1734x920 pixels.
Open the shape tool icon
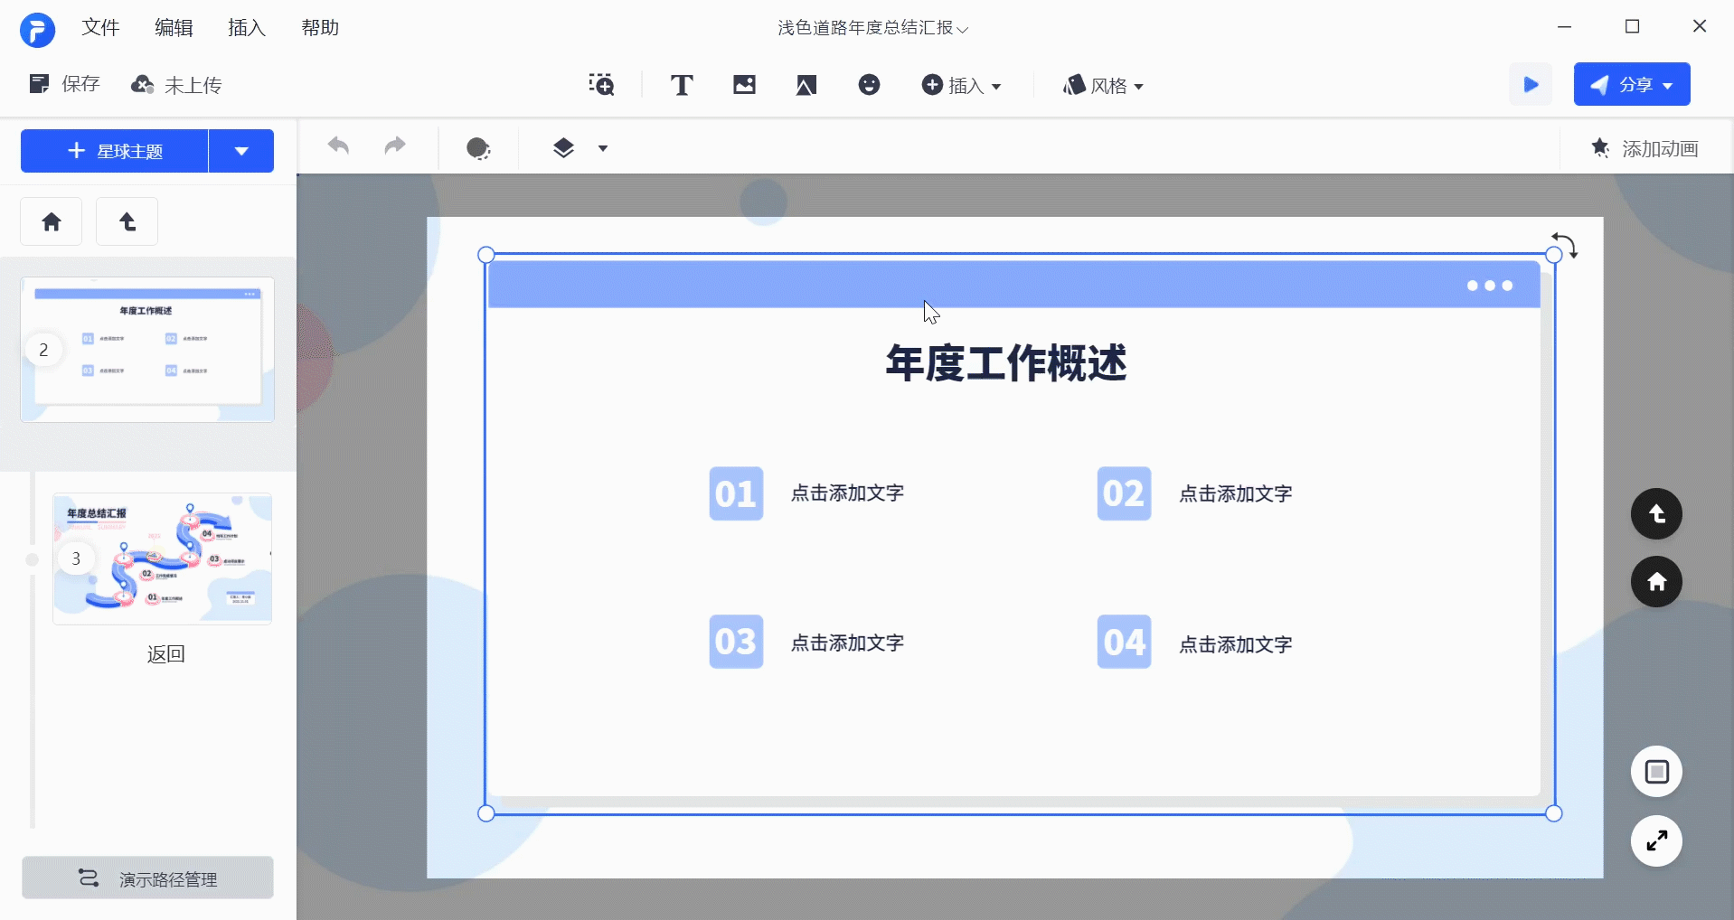pyautogui.click(x=806, y=85)
